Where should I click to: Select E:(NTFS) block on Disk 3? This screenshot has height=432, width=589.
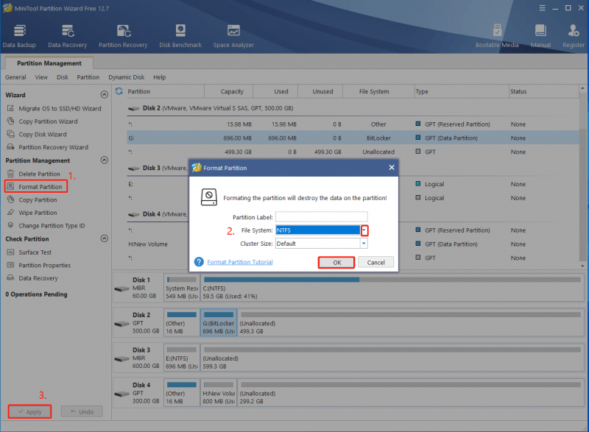(182, 358)
